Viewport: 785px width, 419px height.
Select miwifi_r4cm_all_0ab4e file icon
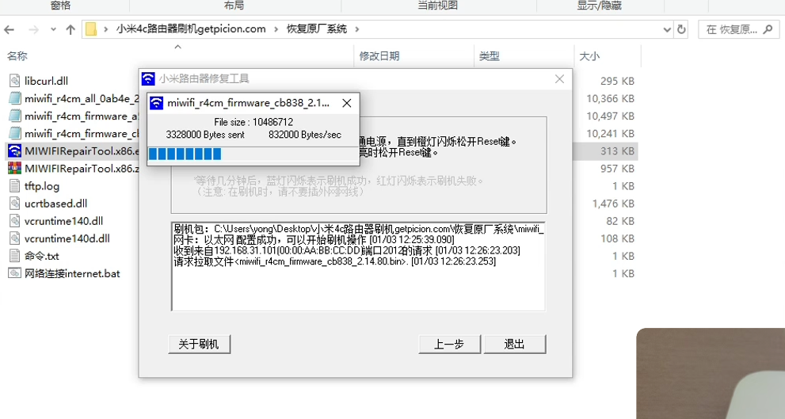click(15, 98)
